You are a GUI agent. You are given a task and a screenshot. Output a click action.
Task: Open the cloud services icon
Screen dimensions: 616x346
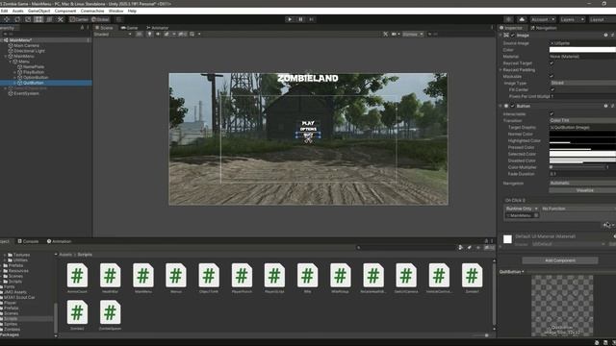(x=522, y=19)
